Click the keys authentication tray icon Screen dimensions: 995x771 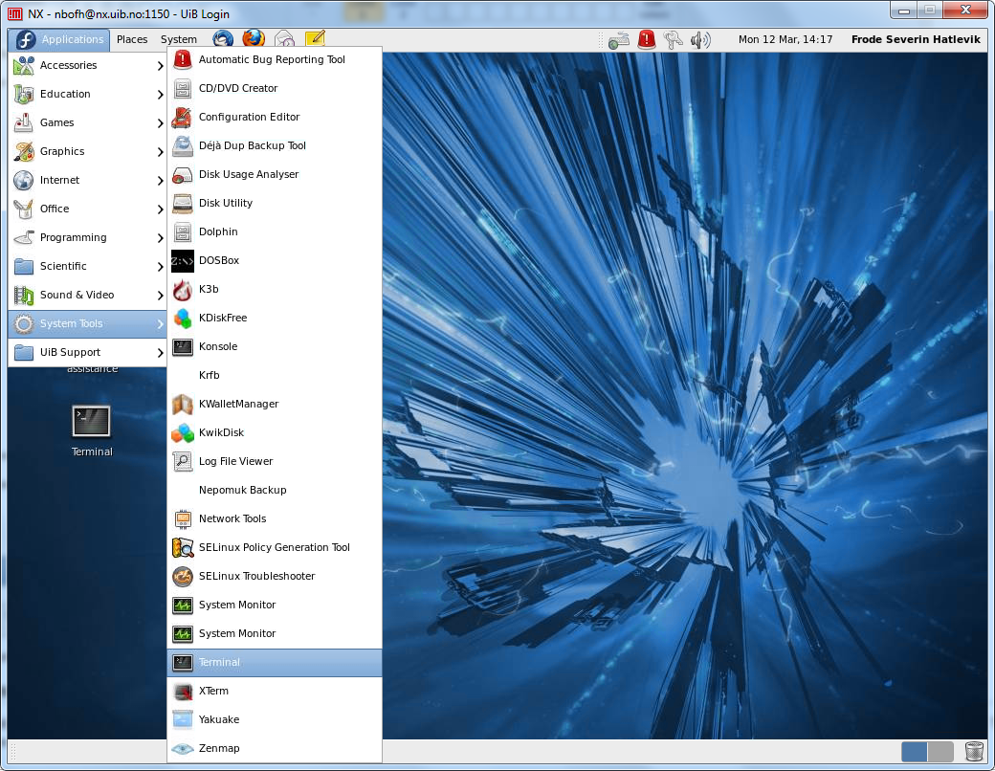point(674,39)
